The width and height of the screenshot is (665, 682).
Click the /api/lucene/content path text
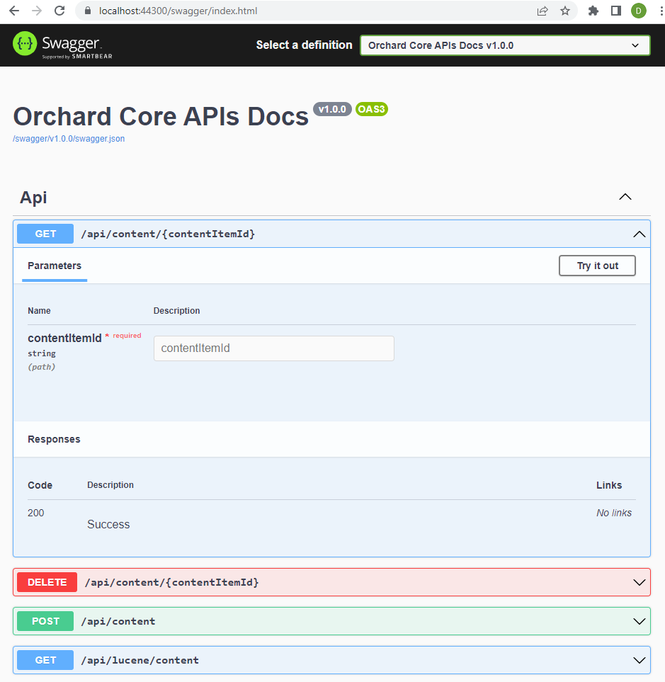(x=140, y=660)
